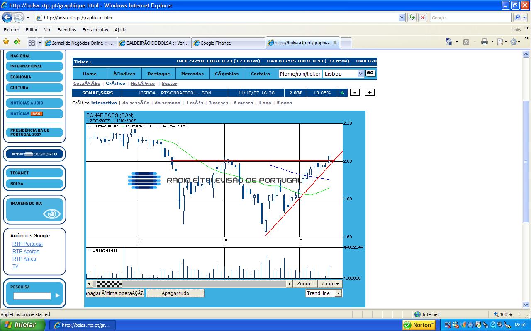The height and width of the screenshot is (331, 531).
Task: Click the Carteira navigation item
Action: [x=260, y=74]
